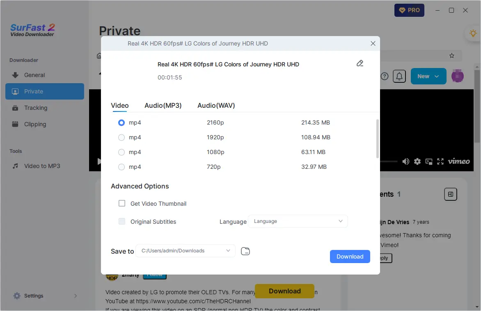The image size is (481, 311).
Task: Mute the Vimeo player volume
Action: (x=405, y=161)
